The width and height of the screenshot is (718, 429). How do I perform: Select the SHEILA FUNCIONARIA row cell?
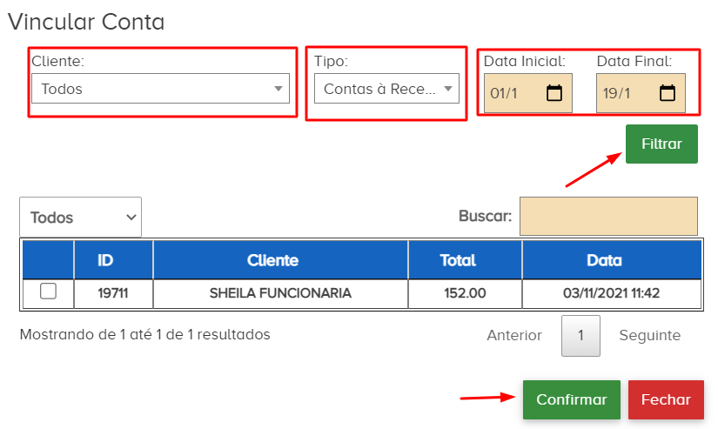pyautogui.click(x=280, y=293)
